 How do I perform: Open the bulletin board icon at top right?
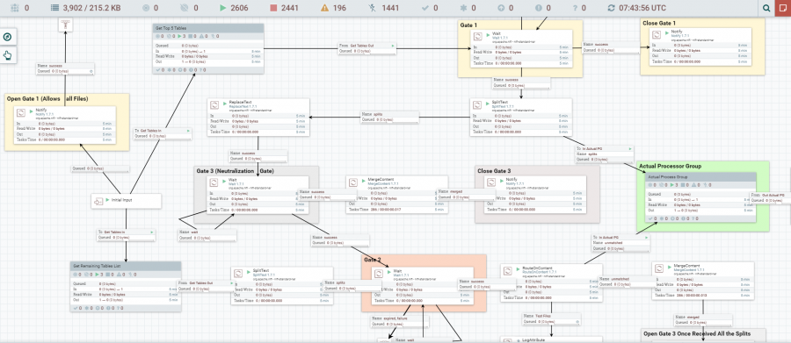click(783, 8)
